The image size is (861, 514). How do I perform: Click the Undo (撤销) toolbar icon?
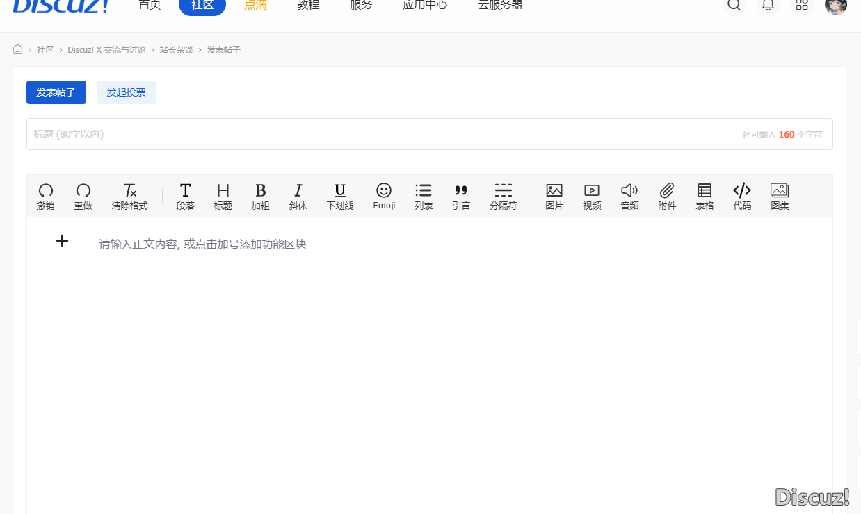coord(46,196)
